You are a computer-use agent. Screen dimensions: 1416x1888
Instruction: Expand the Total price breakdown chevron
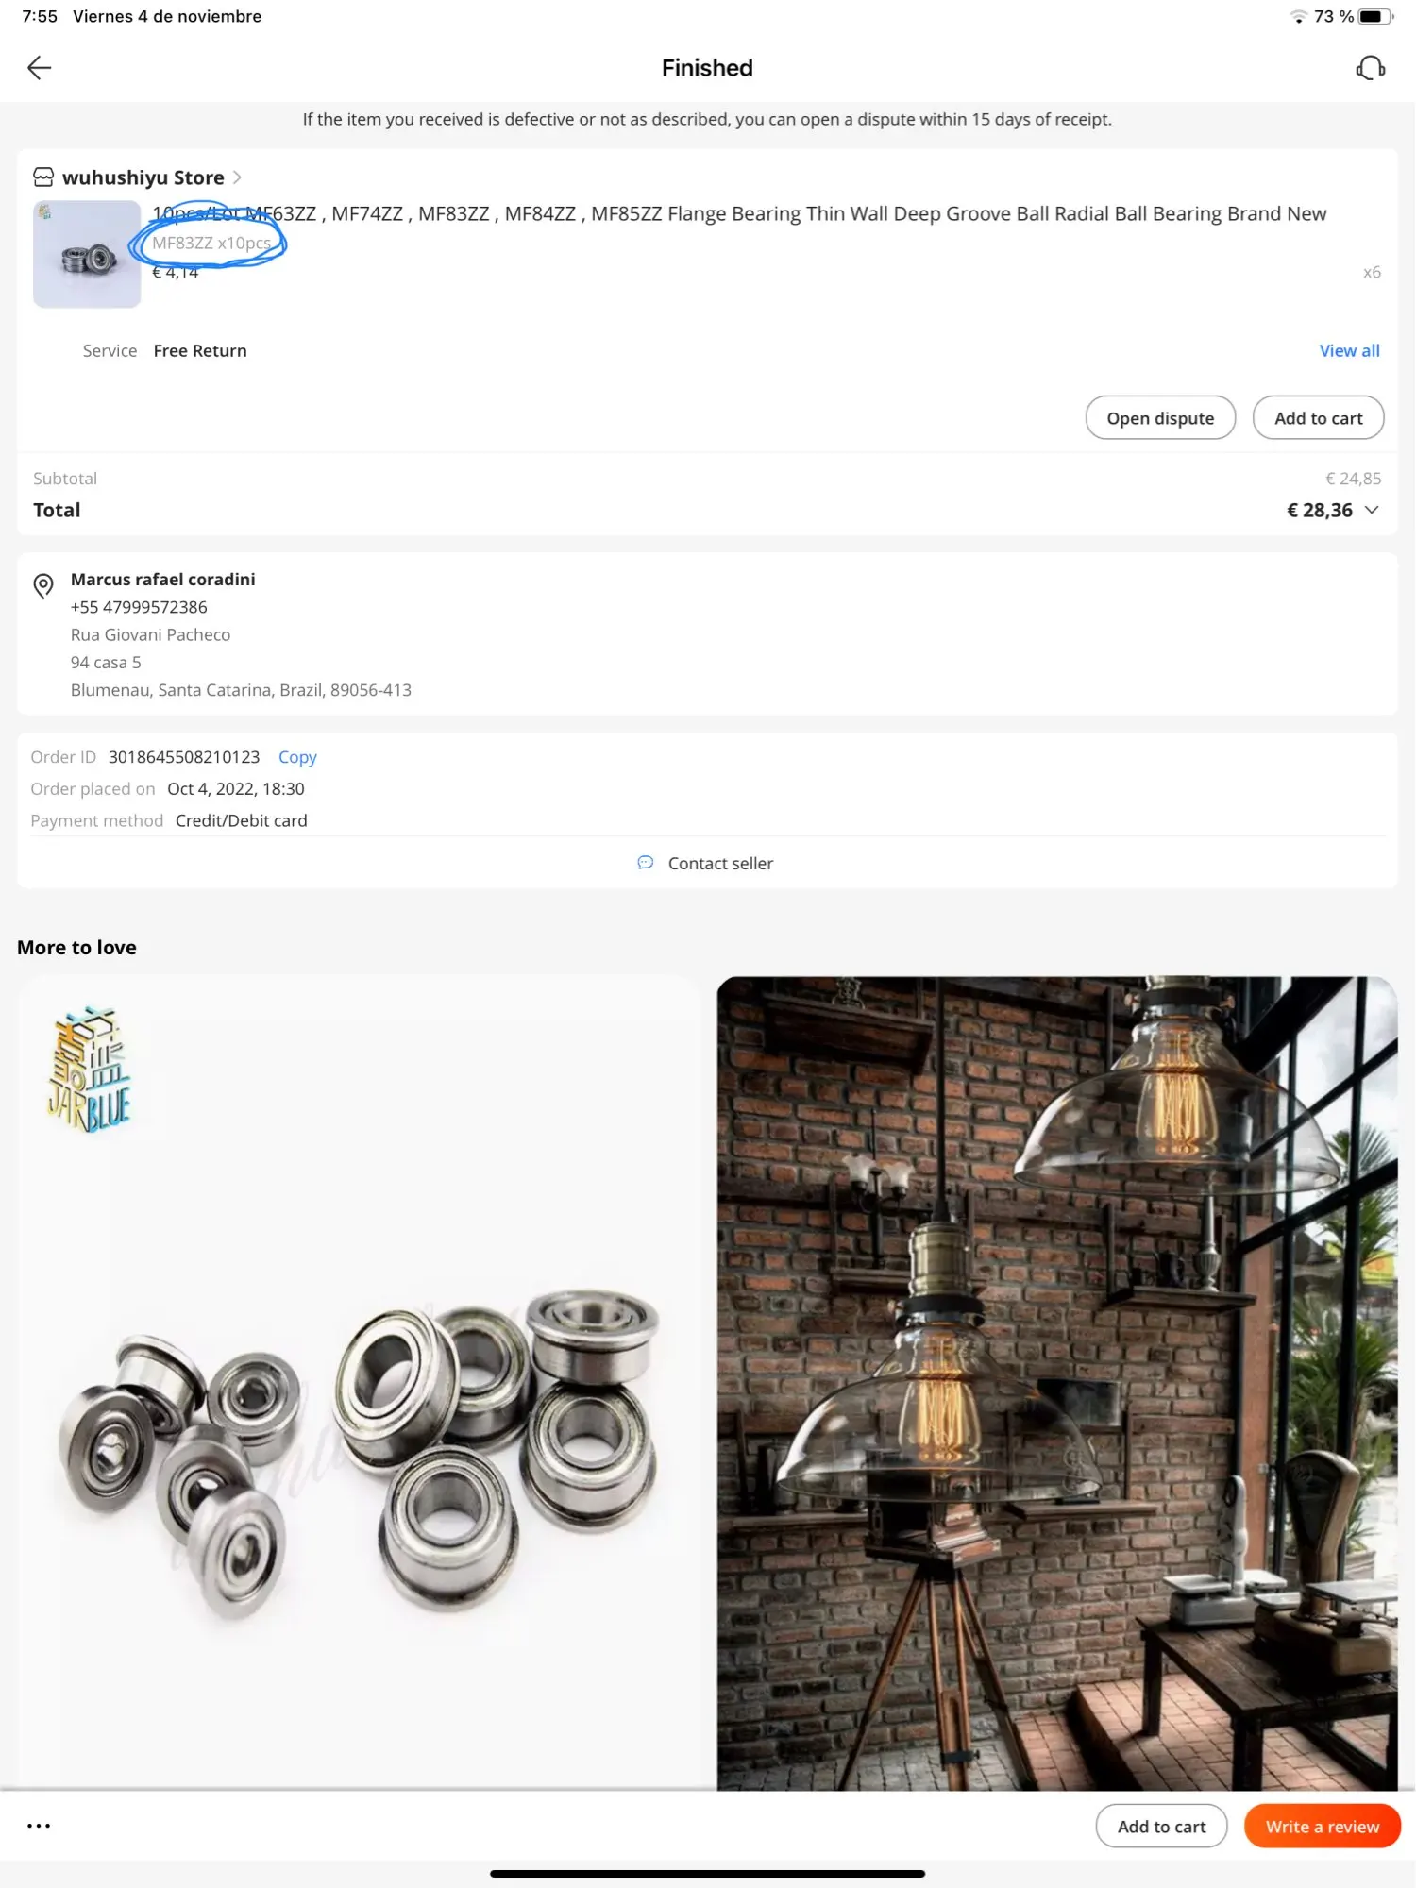pyautogui.click(x=1372, y=510)
